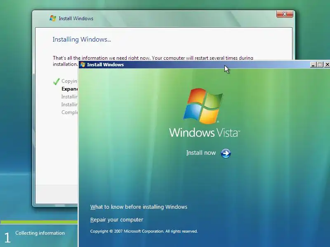Click the step number 1 indicator
Viewport: 330px width, 247px height.
point(7,238)
